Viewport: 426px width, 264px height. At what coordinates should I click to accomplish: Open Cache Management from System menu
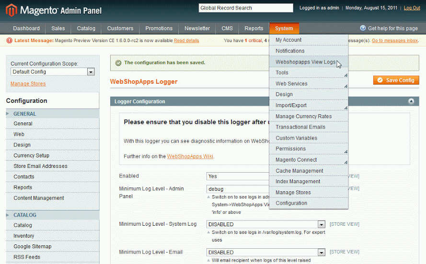point(299,171)
